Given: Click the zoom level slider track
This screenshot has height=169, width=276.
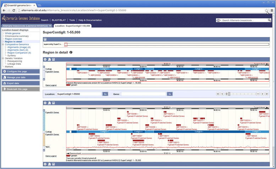Looking at the screenshot, I should pyautogui.click(x=243, y=94).
